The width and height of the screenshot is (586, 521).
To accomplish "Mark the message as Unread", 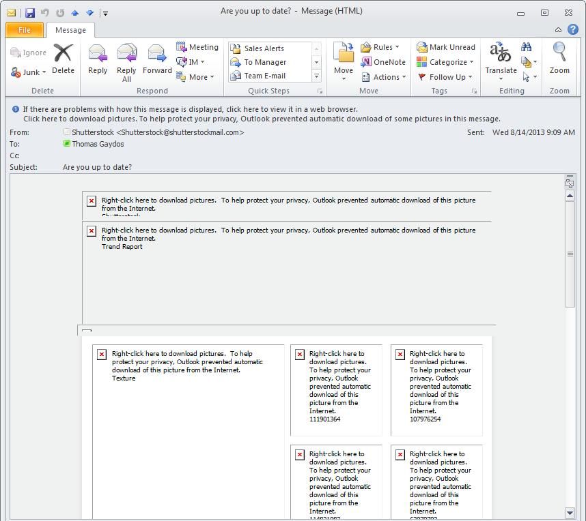I will click(x=446, y=47).
